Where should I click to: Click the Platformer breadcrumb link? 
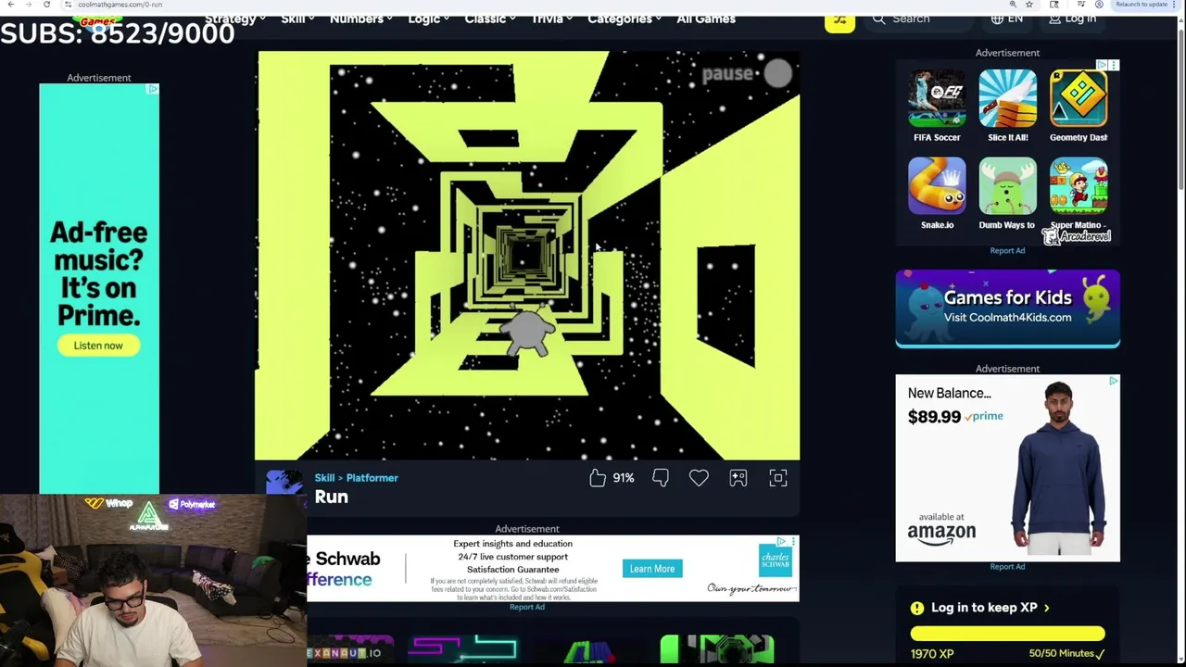[372, 478]
